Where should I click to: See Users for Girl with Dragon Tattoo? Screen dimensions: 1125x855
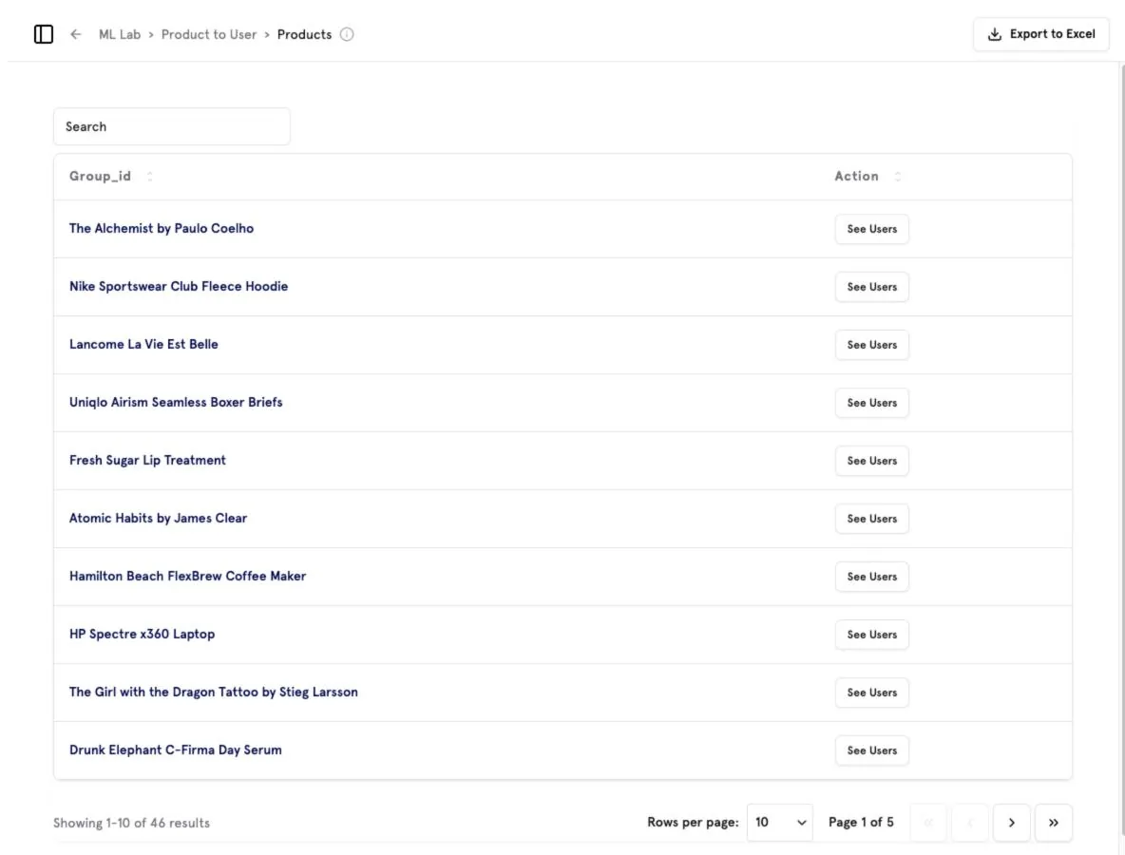[871, 693]
